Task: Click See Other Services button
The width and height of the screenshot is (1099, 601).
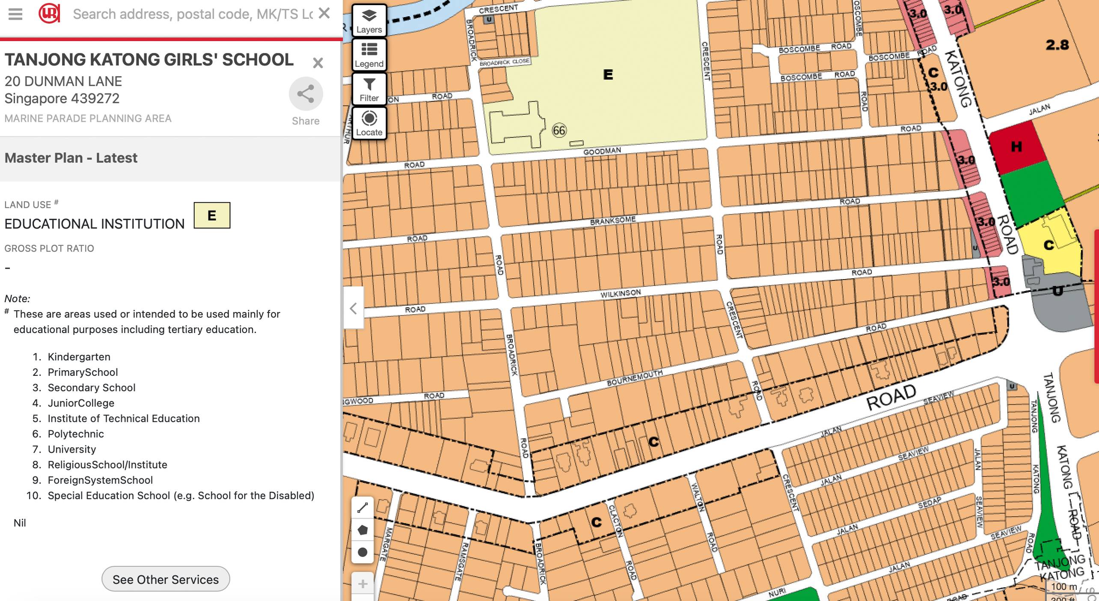Action: pos(166,579)
